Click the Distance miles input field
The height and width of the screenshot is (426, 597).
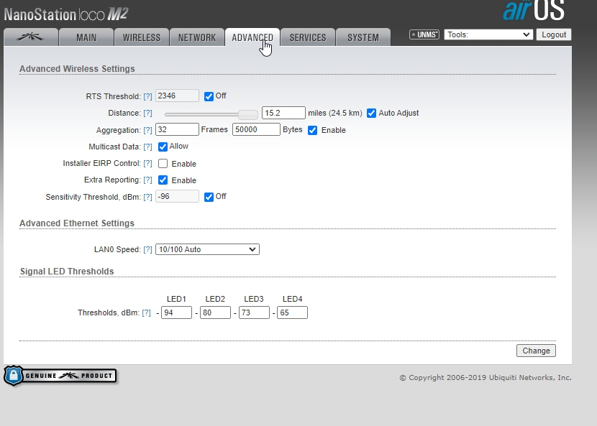coord(283,113)
